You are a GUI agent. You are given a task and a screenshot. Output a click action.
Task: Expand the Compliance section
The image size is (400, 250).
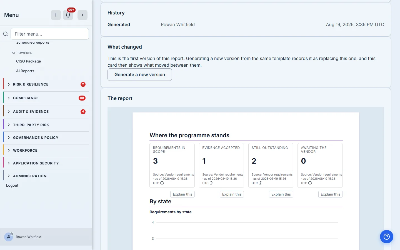[x=46, y=98]
